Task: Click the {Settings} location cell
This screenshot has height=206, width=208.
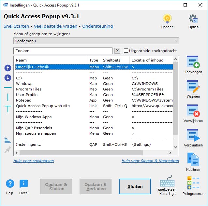Action: [x=141, y=144]
